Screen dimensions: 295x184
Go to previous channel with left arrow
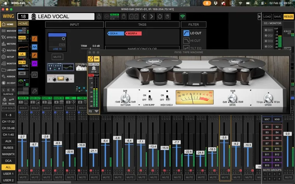tap(144, 17)
